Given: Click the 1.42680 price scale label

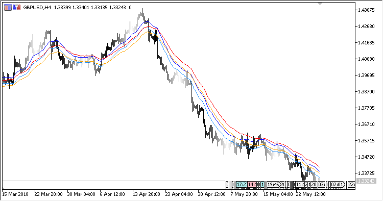Looking at the screenshot, I should (x=366, y=27).
